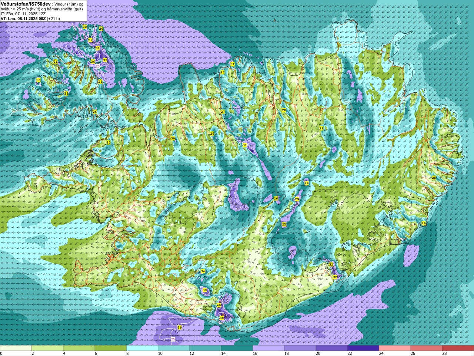The image size is (474, 356).
Task: Click the yellow gust label reading 38
Action: 222,318
